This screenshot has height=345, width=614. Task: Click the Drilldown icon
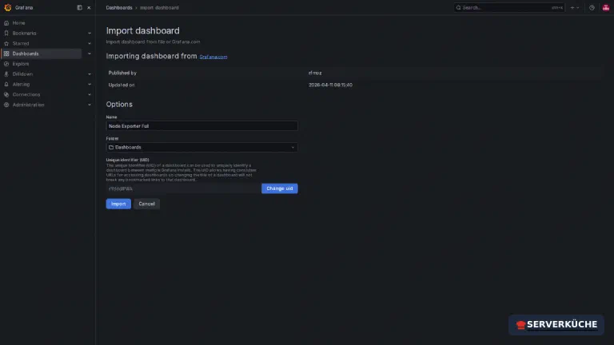pos(6,74)
